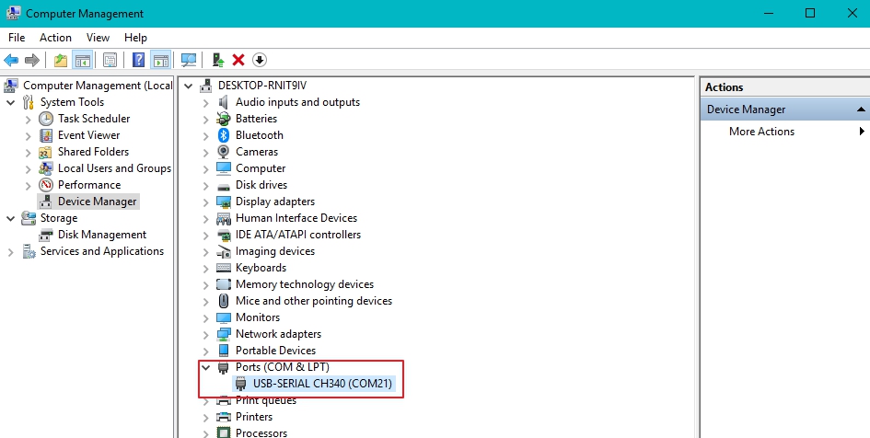Click the Back arrow toolbar icon

(11, 60)
